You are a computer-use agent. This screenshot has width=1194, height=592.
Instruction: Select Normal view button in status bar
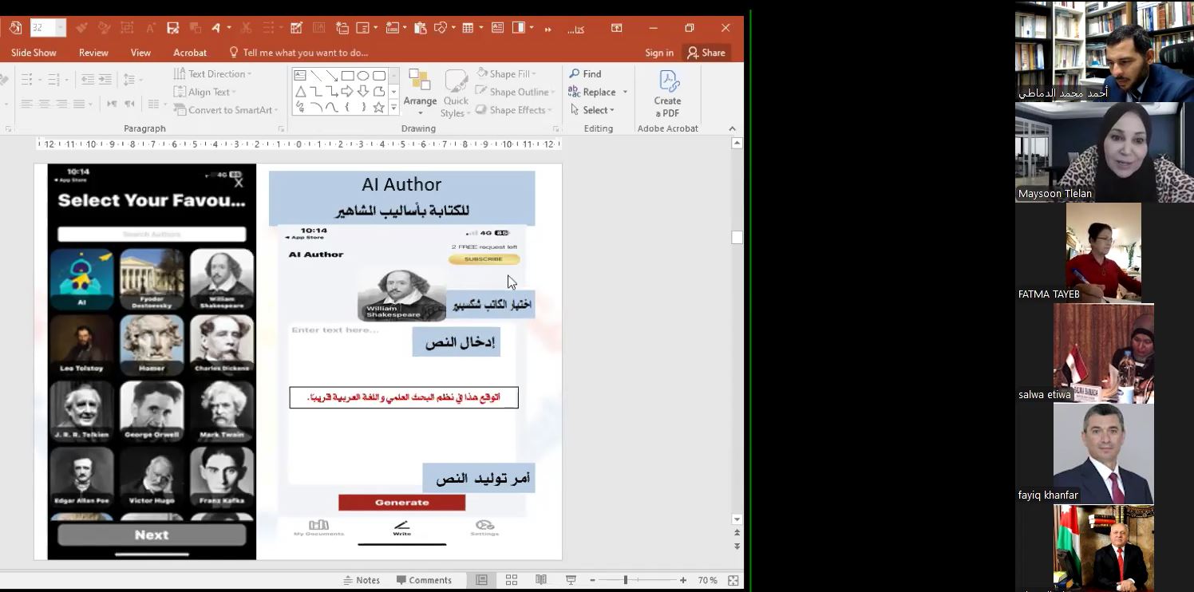pos(482,580)
